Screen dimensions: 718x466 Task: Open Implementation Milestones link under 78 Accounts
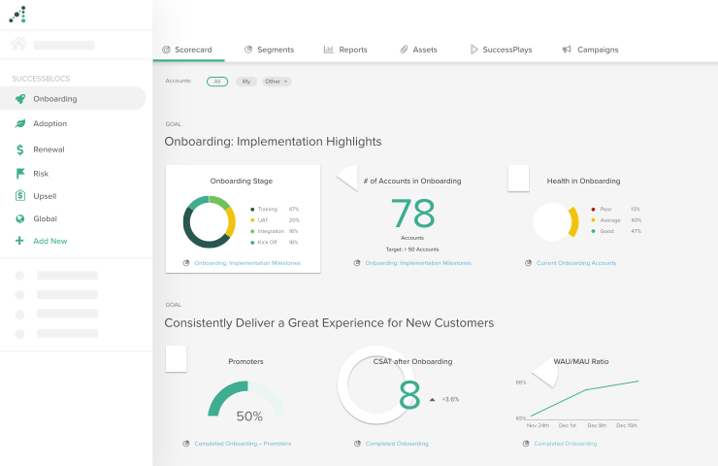pyautogui.click(x=418, y=263)
